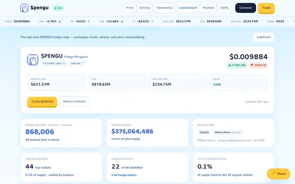Switch to the Tokenomics tab

[x=165, y=8]
